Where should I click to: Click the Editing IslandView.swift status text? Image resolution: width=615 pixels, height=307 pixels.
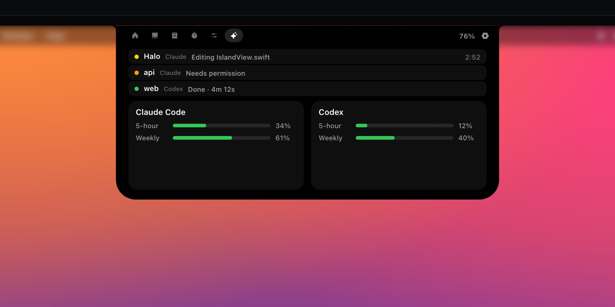(x=231, y=57)
